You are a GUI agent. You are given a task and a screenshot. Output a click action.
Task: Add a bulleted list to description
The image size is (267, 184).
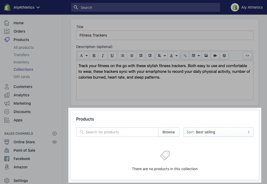123,56
